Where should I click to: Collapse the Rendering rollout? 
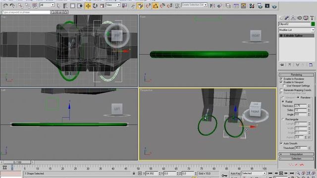pos(296,75)
